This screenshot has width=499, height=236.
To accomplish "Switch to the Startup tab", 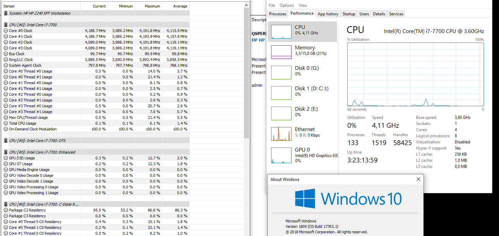I will tap(349, 14).
